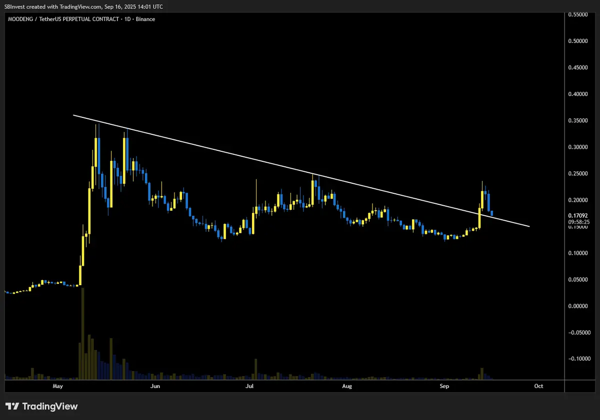Select the white descending trendline

point(301,171)
